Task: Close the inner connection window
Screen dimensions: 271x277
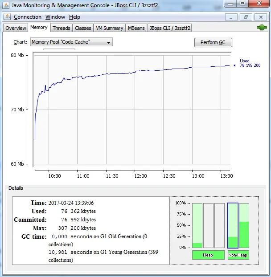Action: click(x=261, y=17)
